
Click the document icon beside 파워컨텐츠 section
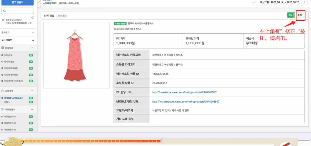[3, 109]
